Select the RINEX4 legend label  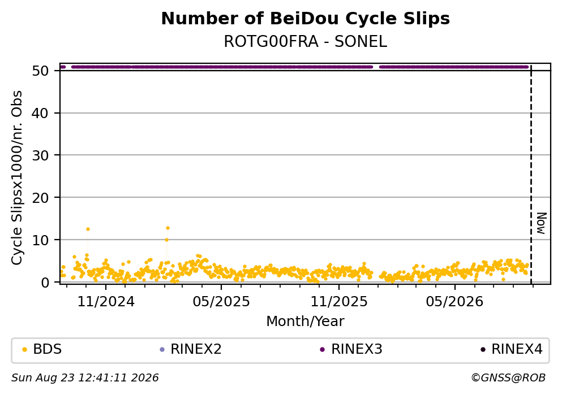[517, 349]
